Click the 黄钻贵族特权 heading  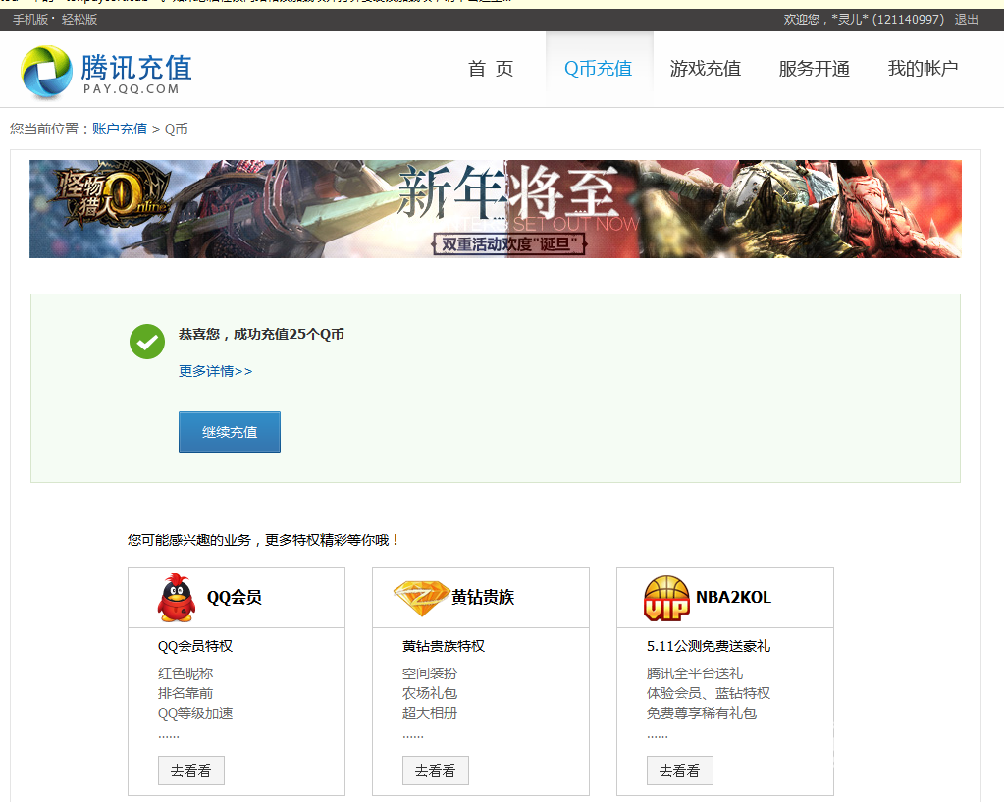tap(444, 646)
